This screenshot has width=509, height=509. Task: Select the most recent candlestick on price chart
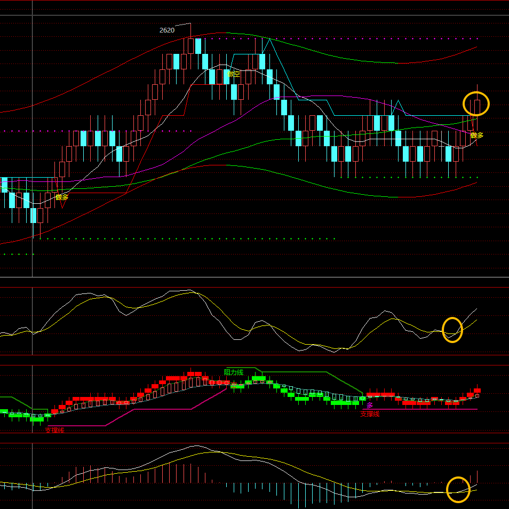[x=477, y=107]
